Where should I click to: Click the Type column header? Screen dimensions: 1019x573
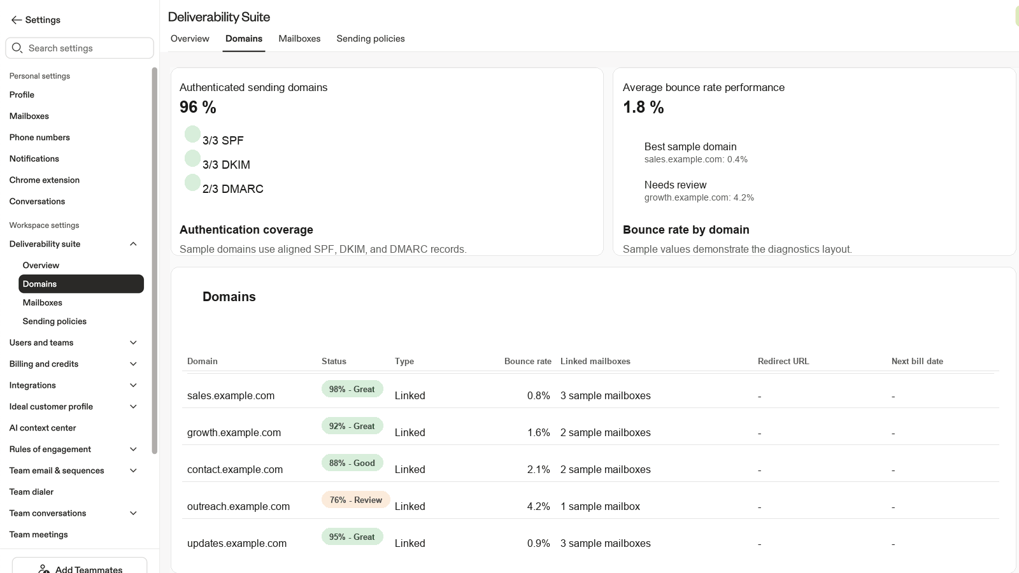point(404,361)
